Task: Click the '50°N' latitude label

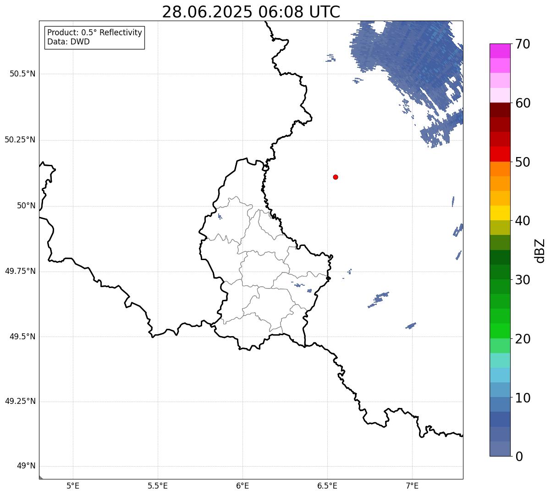Action: (x=26, y=206)
